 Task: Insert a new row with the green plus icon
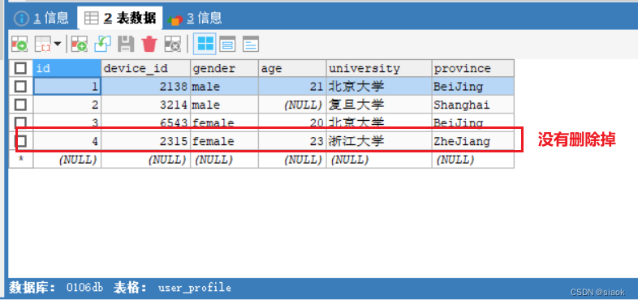click(x=80, y=44)
